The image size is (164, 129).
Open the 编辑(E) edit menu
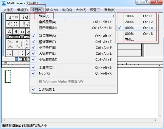point(22,10)
